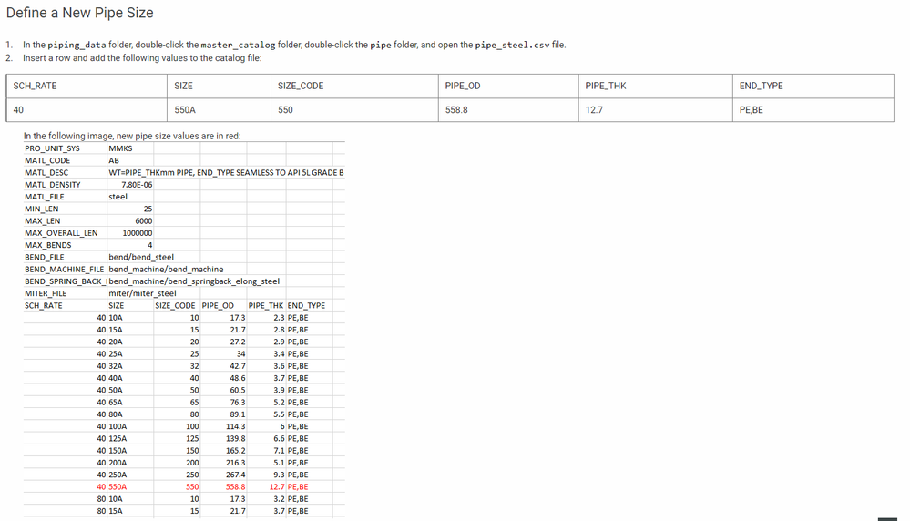This screenshot has height=521, width=910.
Task: Click the 65A size cell
Action: pyautogui.click(x=116, y=403)
